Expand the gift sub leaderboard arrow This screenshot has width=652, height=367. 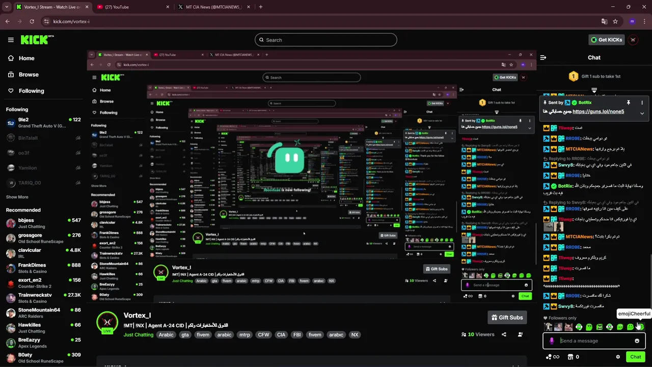[594, 90]
